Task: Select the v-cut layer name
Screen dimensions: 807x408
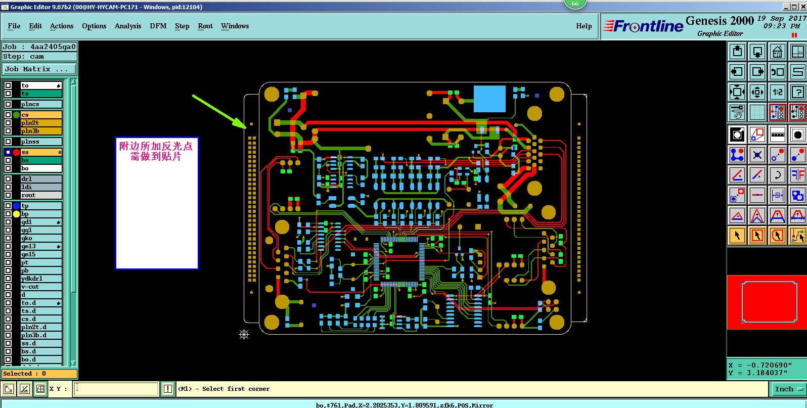Action: (x=41, y=287)
